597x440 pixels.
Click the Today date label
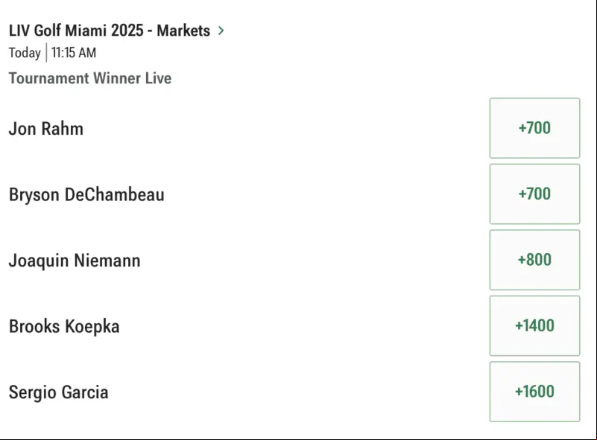click(x=25, y=53)
